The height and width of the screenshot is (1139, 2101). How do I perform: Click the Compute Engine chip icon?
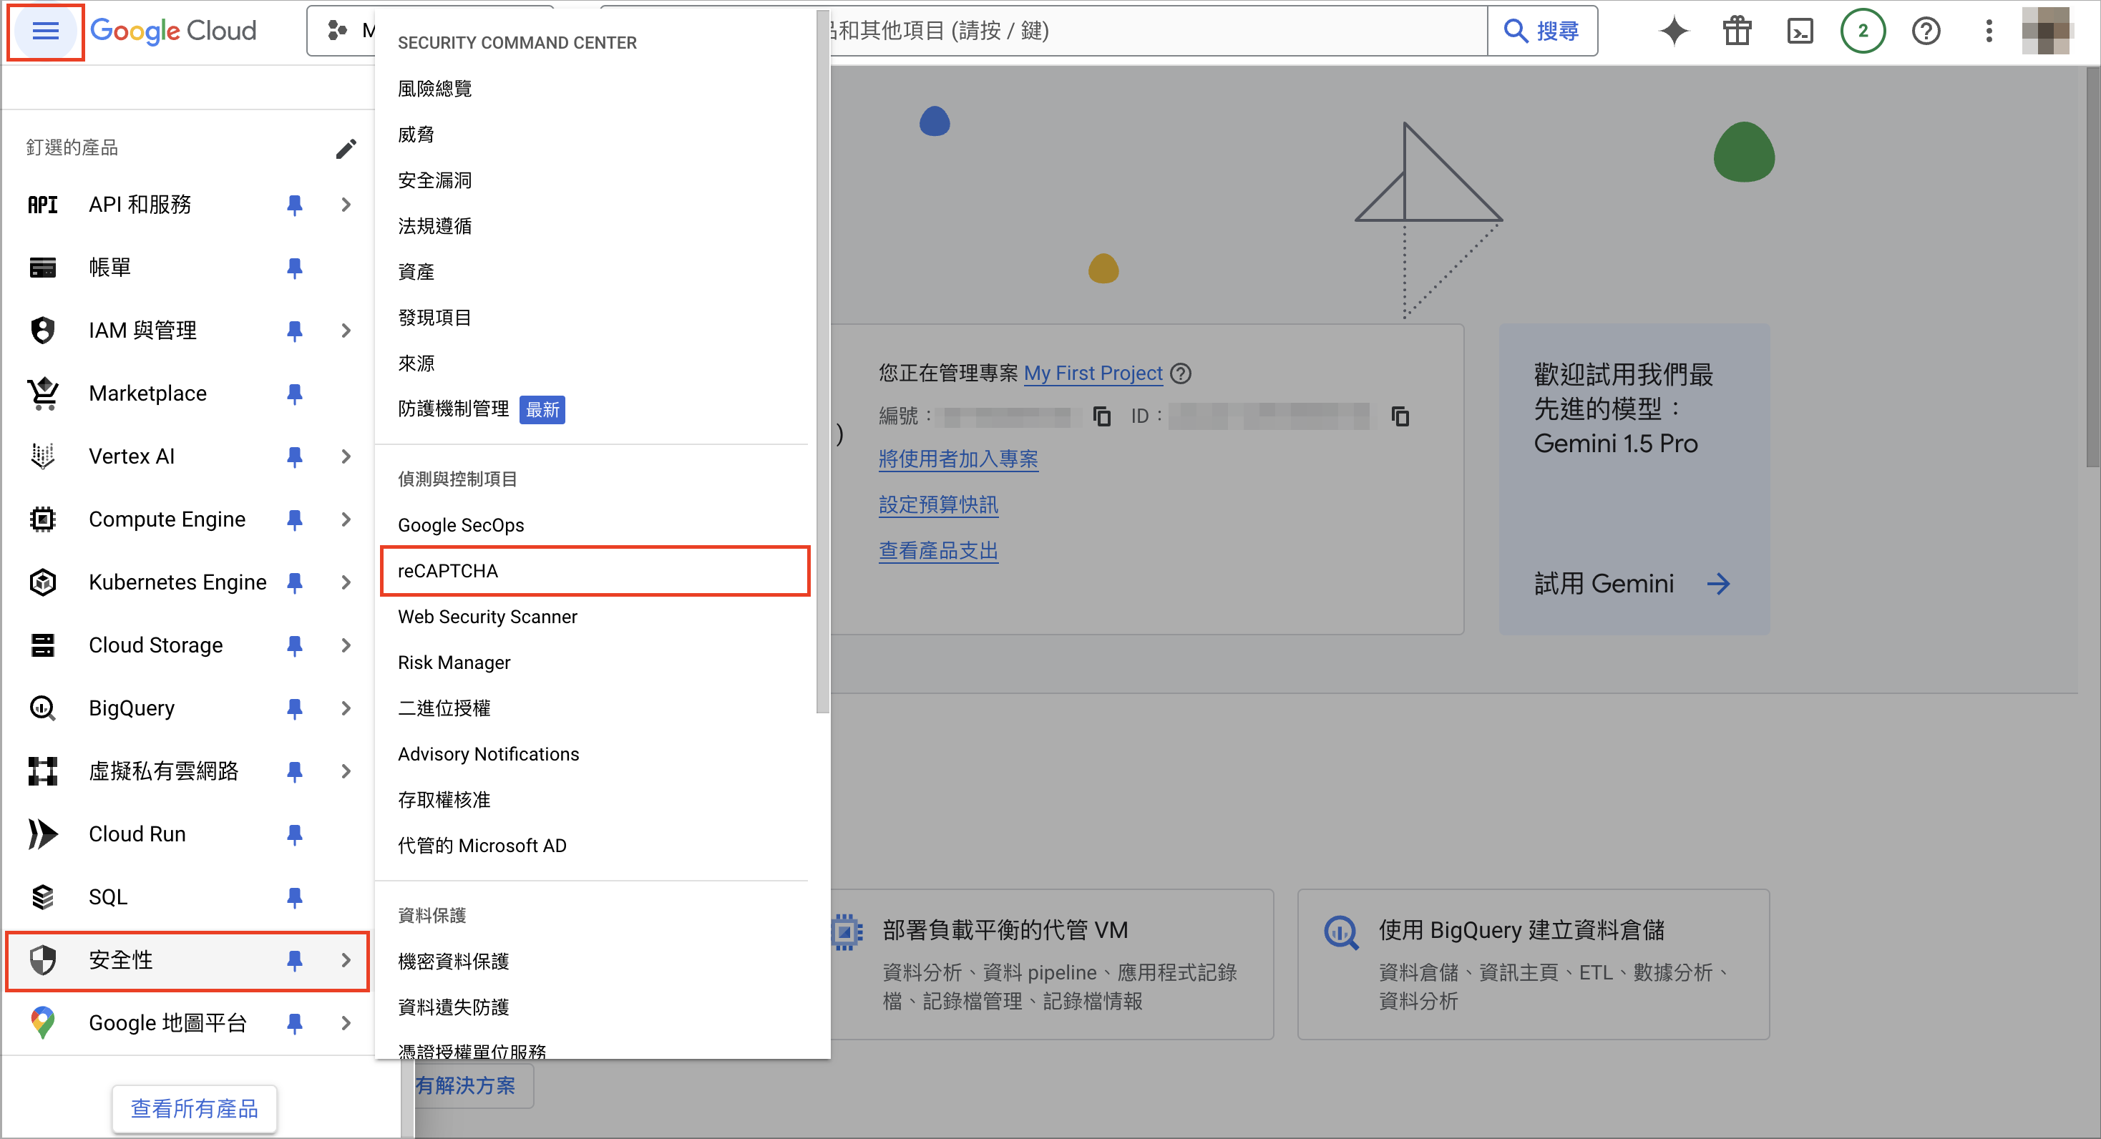click(42, 519)
